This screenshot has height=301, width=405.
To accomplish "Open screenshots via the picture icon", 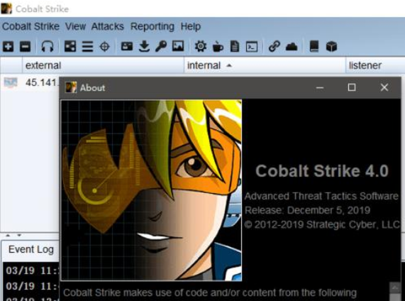I will pos(178,47).
